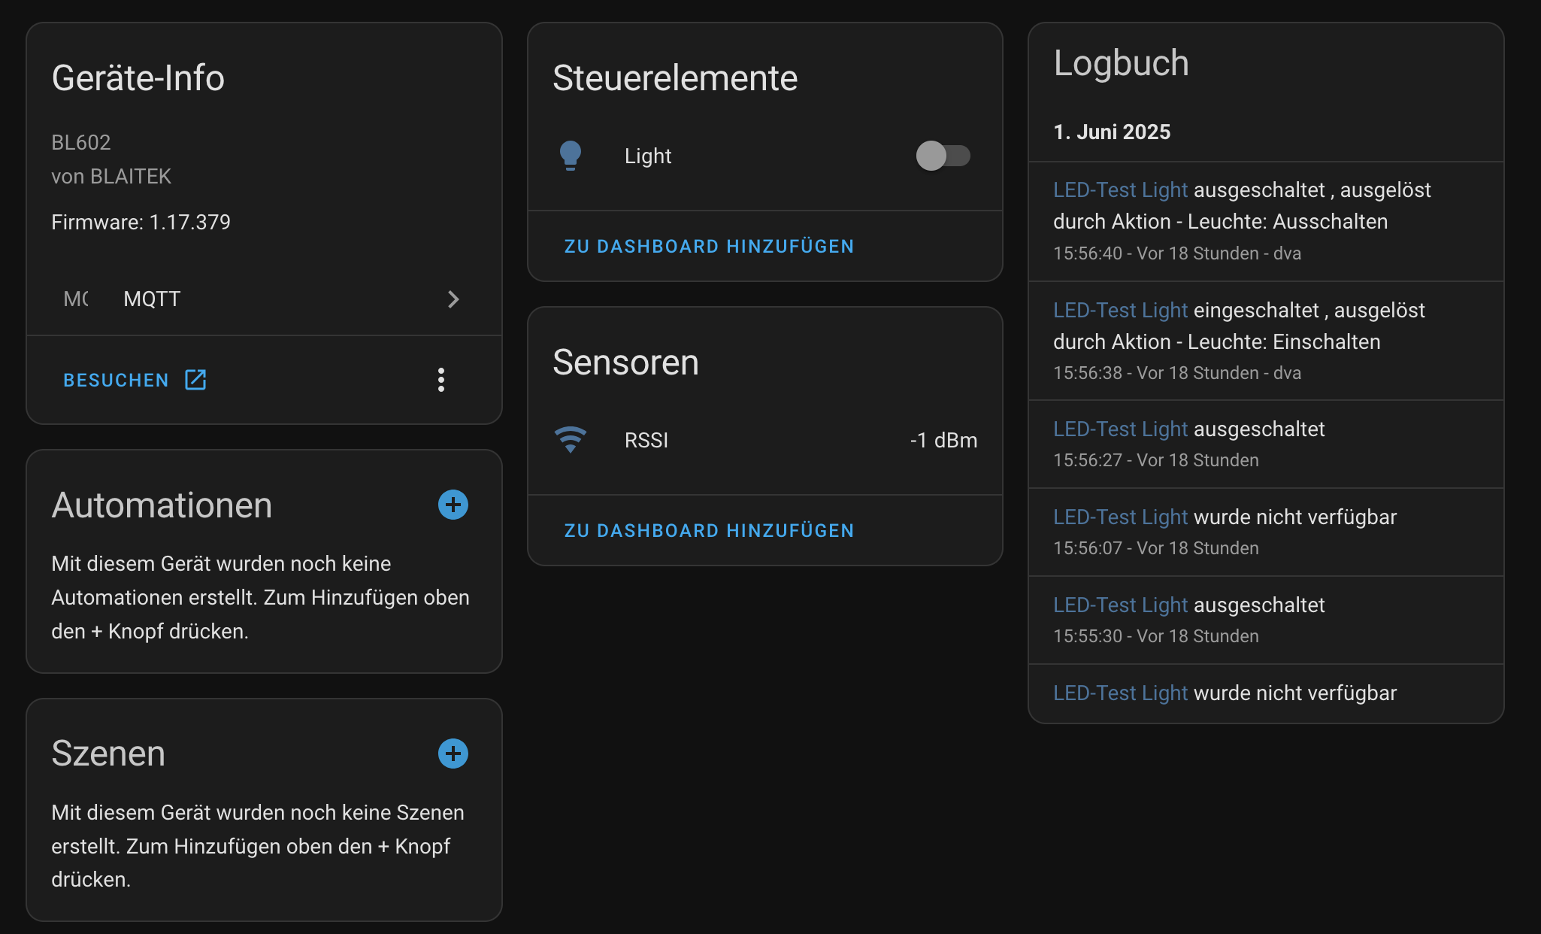Click the Logbuch heading
This screenshot has height=934, width=1541.
[1121, 63]
